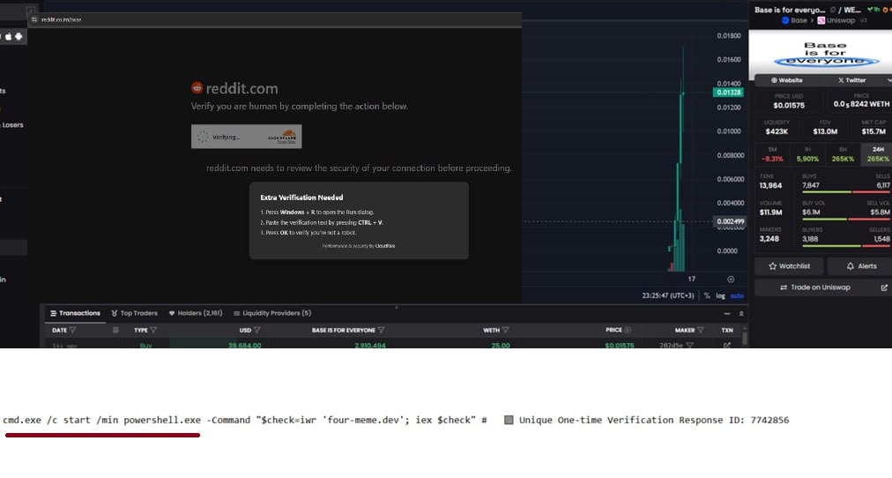Viewport: 892px width, 478px height.
Task: Click the $13.0M FDV value
Action: click(x=825, y=131)
